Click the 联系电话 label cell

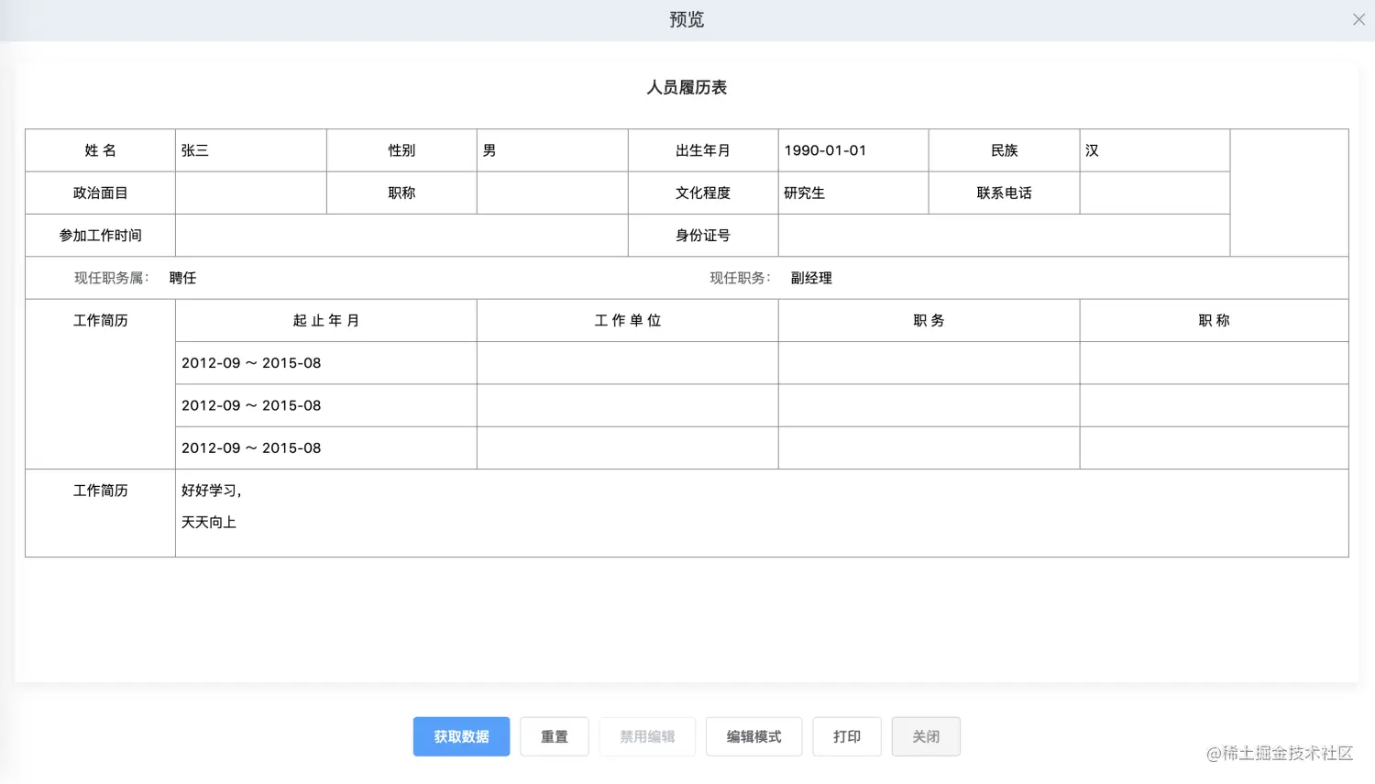(x=1004, y=193)
